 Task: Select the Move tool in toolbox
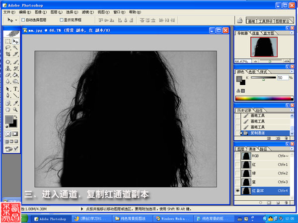(x=15, y=41)
